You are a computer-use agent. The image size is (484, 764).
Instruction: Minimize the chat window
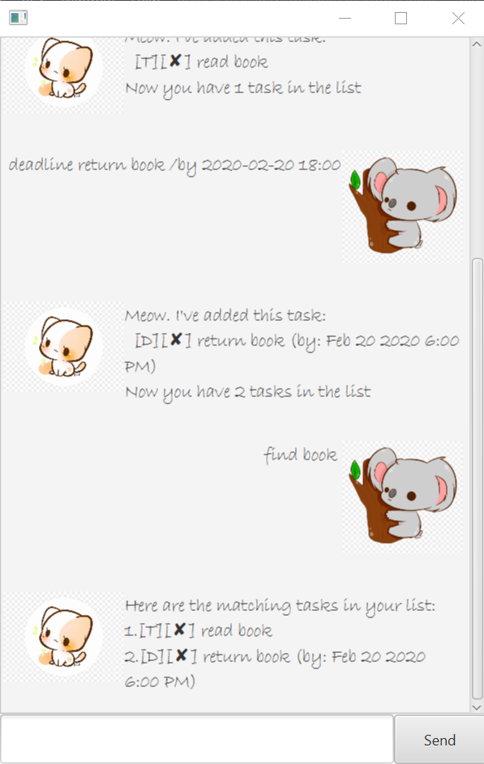tap(345, 19)
